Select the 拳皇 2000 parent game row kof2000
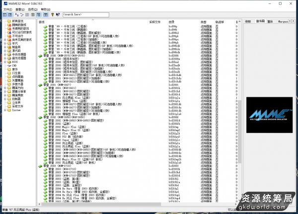 point(137,56)
